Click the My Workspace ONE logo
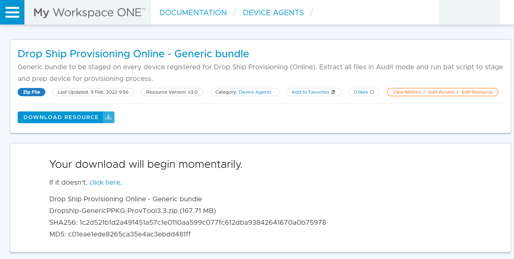This screenshot has width=514, height=259. [x=87, y=12]
